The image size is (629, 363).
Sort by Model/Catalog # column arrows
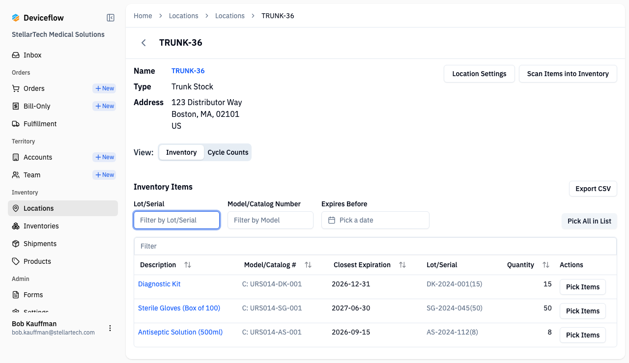308,265
